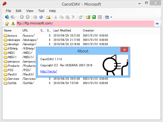Click the site settings icon beside address bar

pyautogui.click(x=7, y=23)
